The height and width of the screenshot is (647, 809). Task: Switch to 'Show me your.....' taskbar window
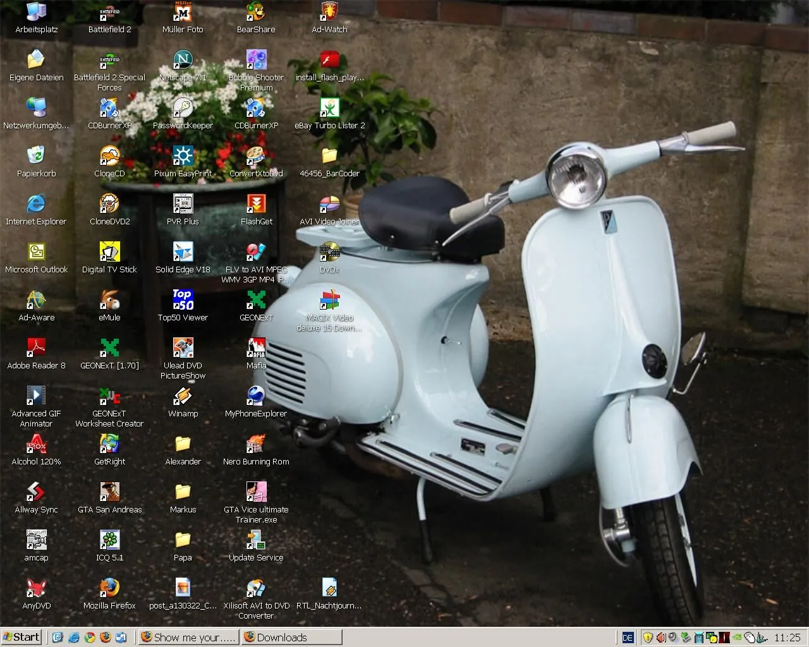point(188,638)
